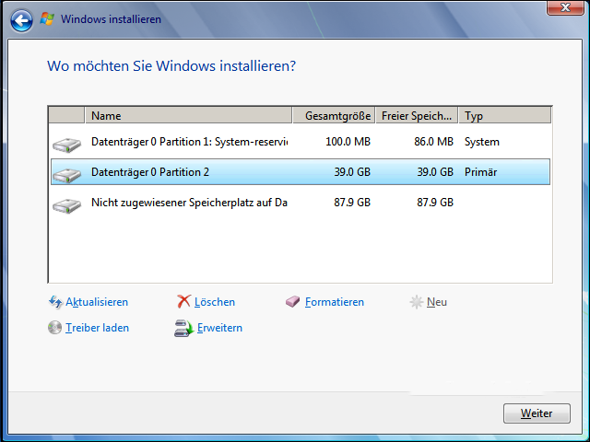
Task: Click the grey star Neu icon
Action: click(416, 302)
